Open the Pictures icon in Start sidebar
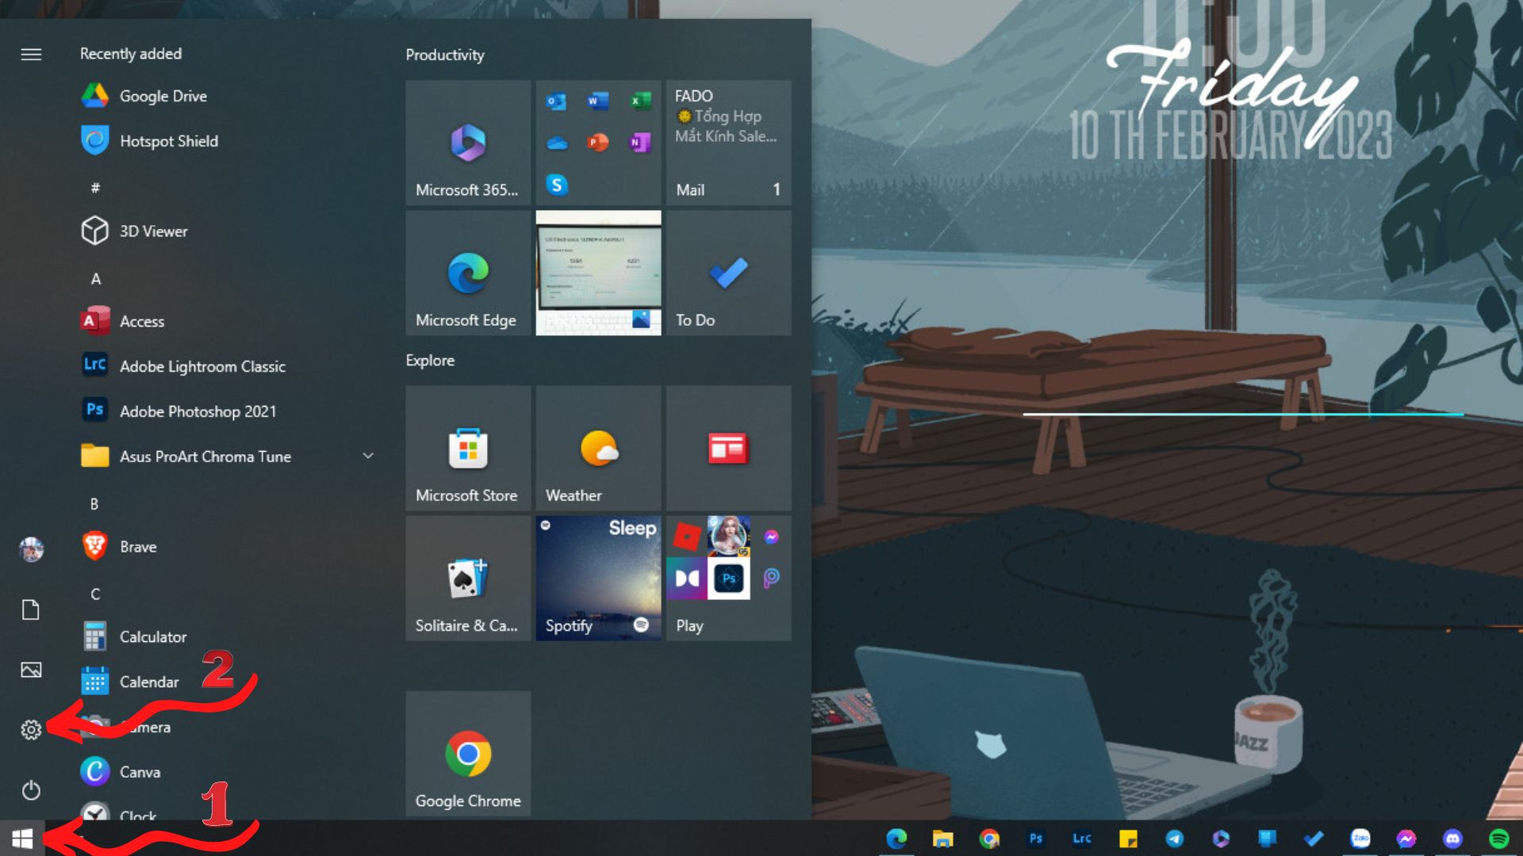Image resolution: width=1523 pixels, height=856 pixels. pyautogui.click(x=31, y=670)
